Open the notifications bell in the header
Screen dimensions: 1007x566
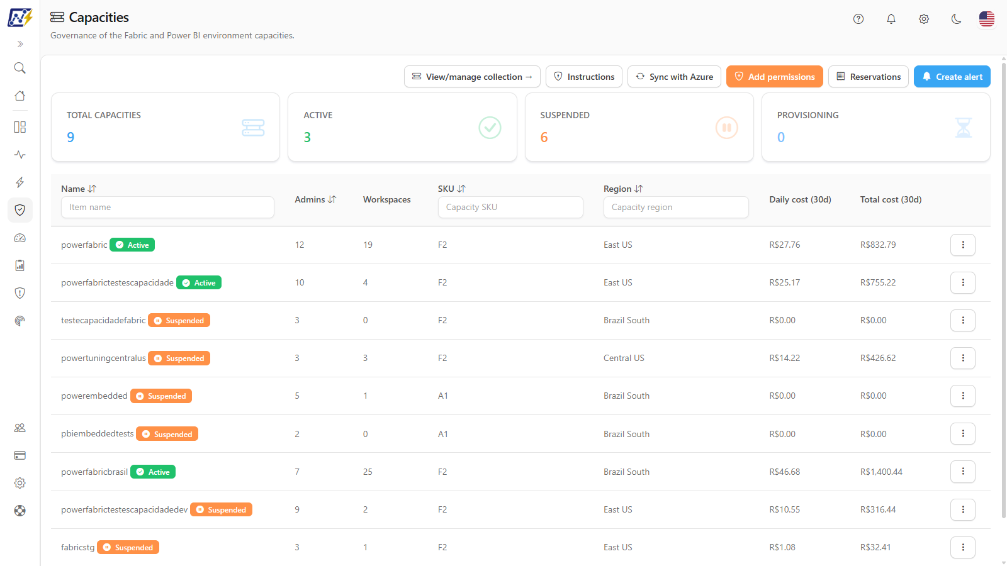[x=891, y=19]
